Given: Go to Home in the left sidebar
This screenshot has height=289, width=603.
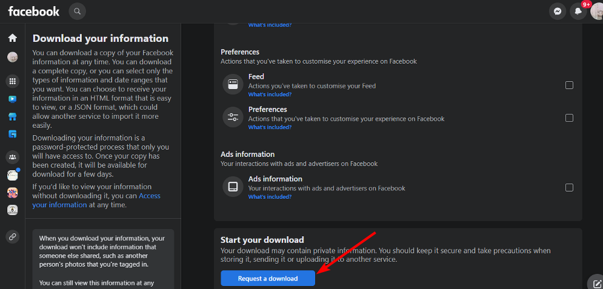Looking at the screenshot, I should 13,38.
